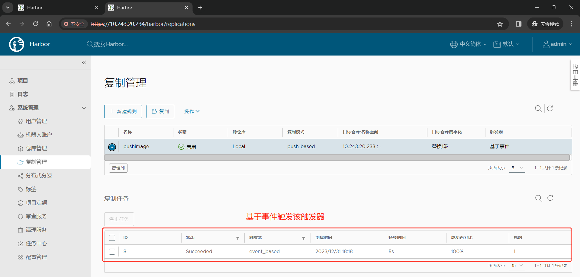580x277 pixels.
Task: Open the 默认 date format dropdown
Action: (x=506, y=44)
